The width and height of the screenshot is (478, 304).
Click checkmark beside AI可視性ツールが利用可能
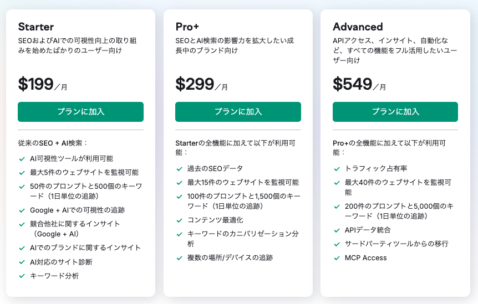pyautogui.click(x=22, y=159)
